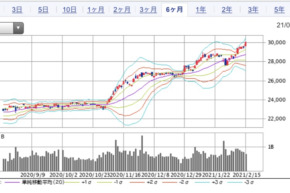Screen dimensions: 290x193
Task: Click the 30,000 price axis label
Action: point(276,42)
